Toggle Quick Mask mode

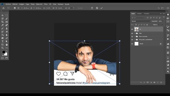(x=2, y=58)
